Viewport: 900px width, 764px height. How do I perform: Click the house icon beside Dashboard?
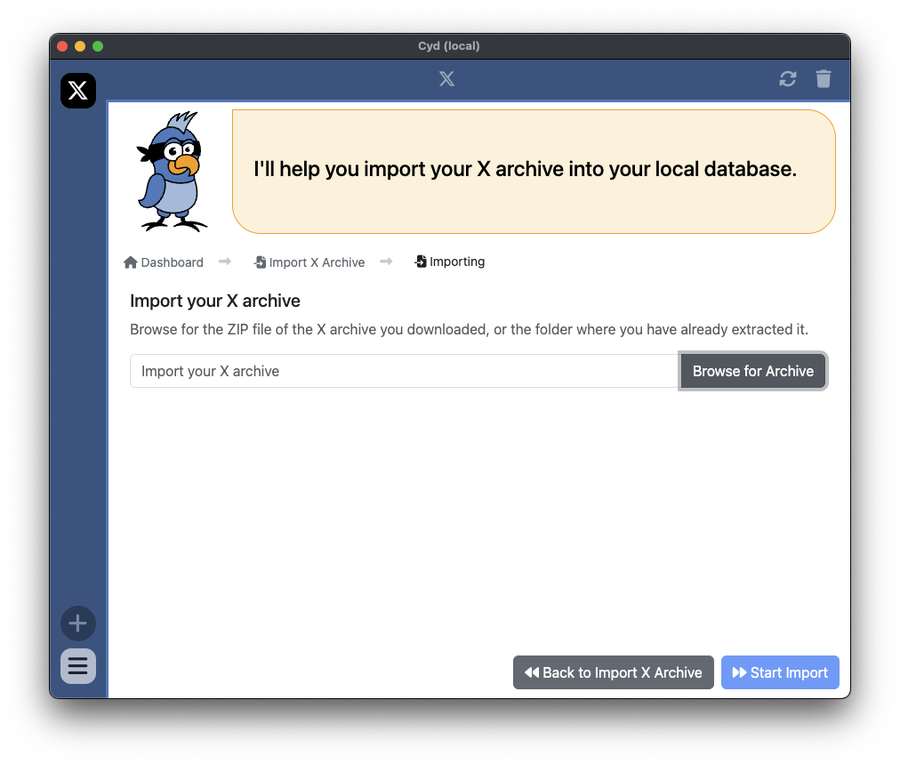(x=131, y=262)
